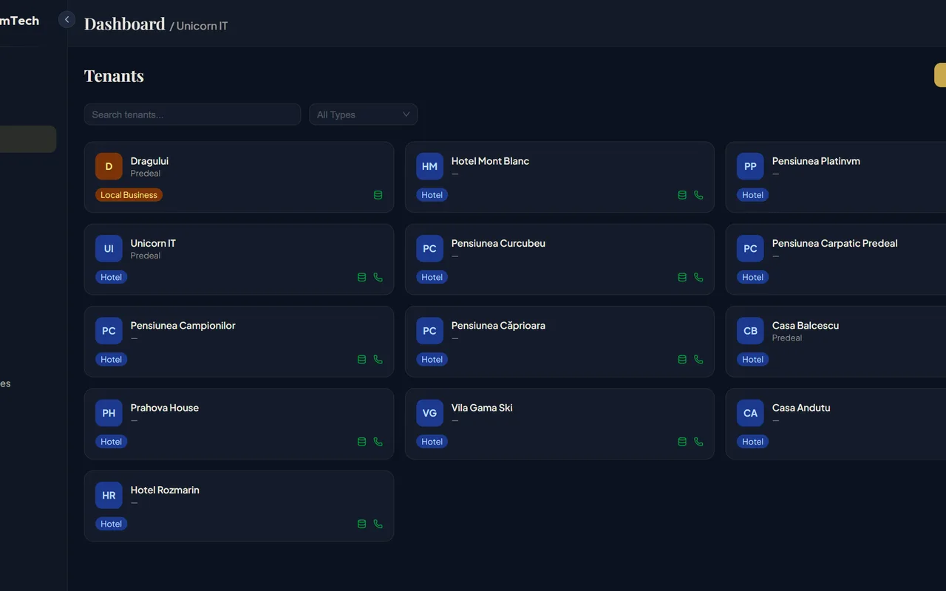Image resolution: width=946 pixels, height=591 pixels.
Task: Click Predeal location under Casa Balcescu
Action: (787, 338)
